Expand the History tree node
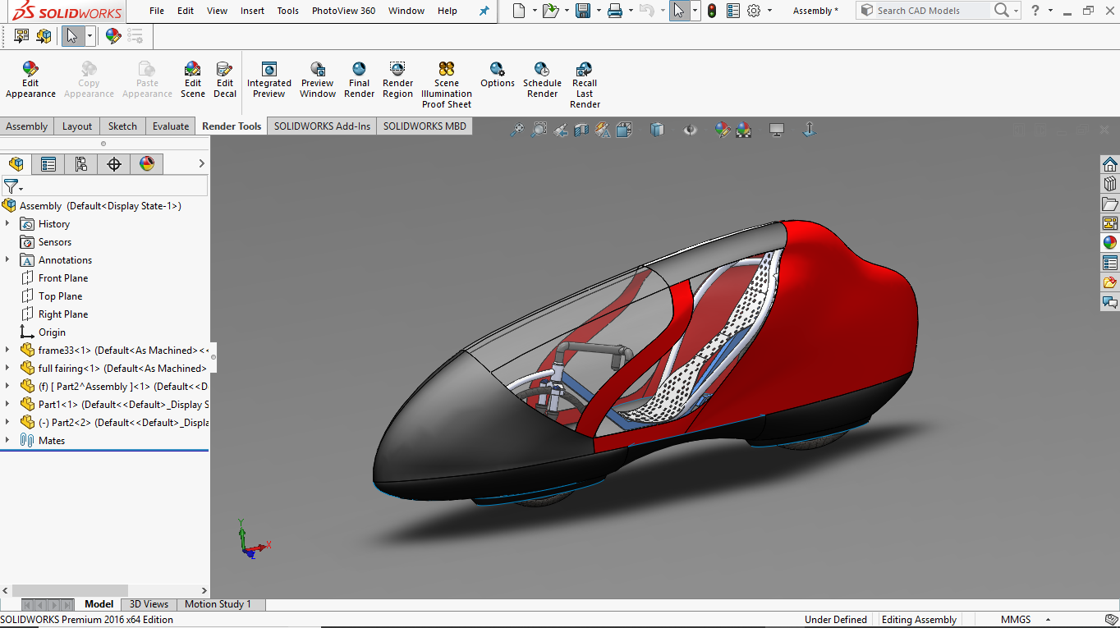The image size is (1120, 628). tap(7, 224)
